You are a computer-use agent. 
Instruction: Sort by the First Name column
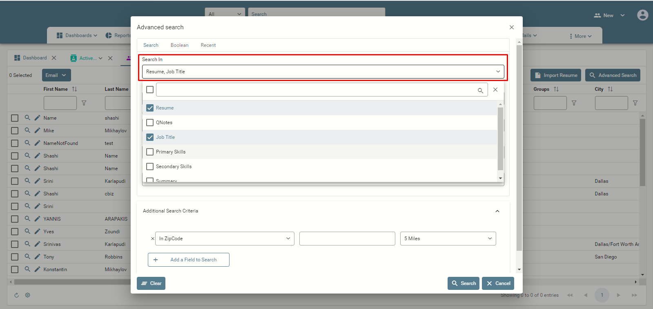point(74,89)
